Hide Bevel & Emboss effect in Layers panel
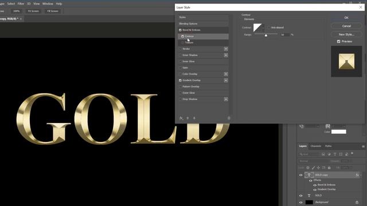The width and height of the screenshot is (367, 206). pos(315,185)
